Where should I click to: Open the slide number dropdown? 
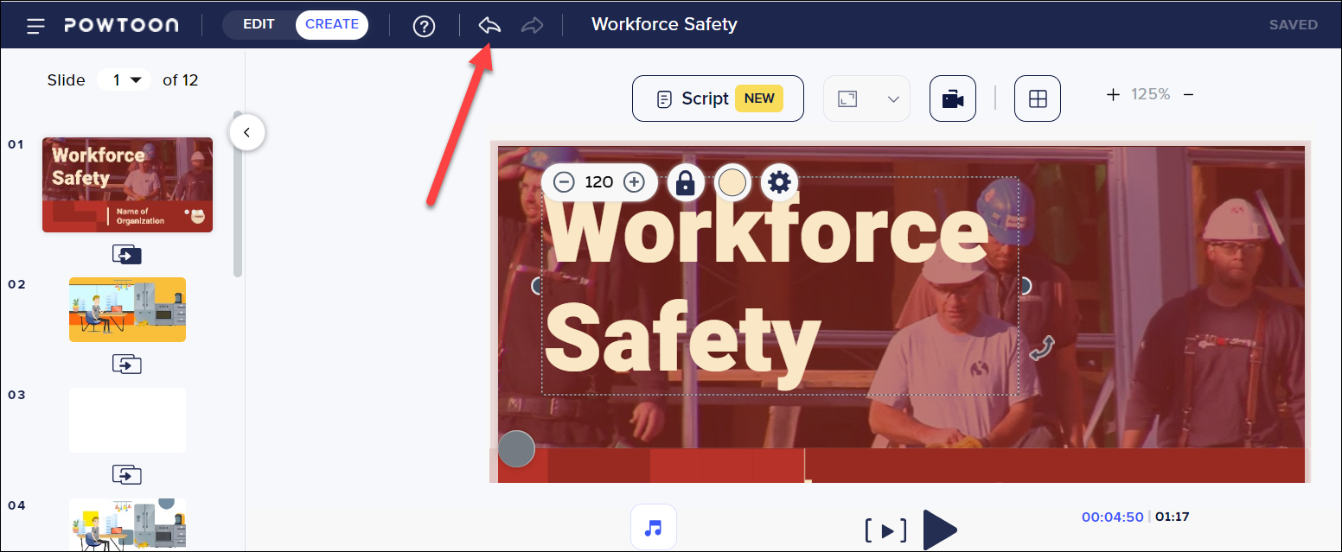124,79
